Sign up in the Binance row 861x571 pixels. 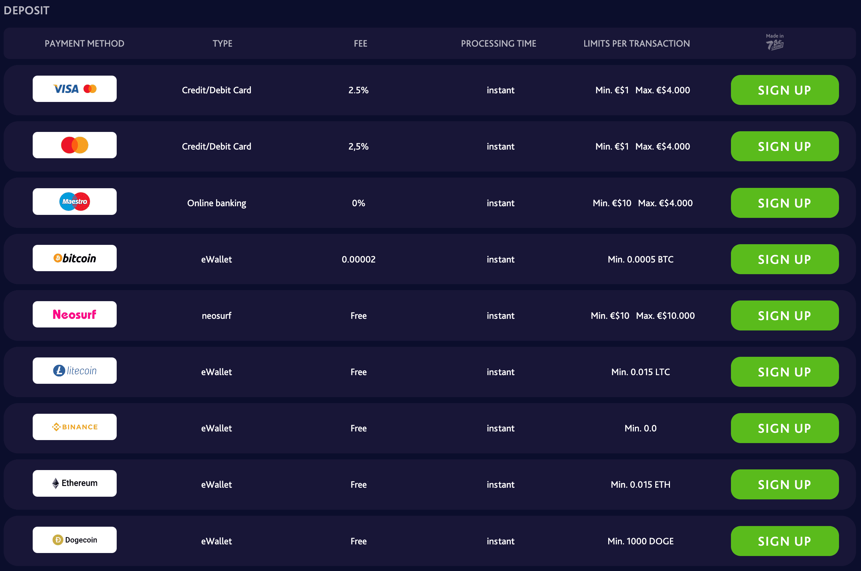click(785, 428)
